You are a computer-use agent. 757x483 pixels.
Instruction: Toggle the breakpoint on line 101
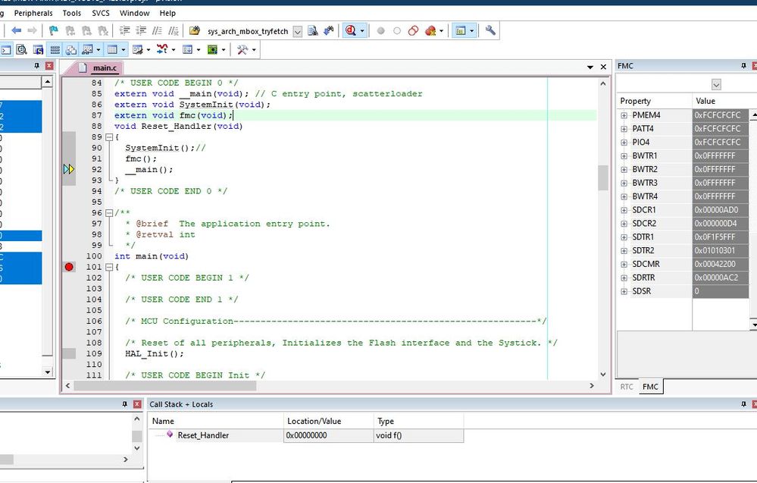tap(70, 267)
